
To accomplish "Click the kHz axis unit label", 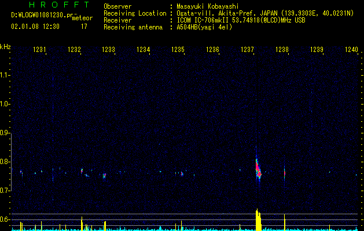I will (x=5, y=47).
